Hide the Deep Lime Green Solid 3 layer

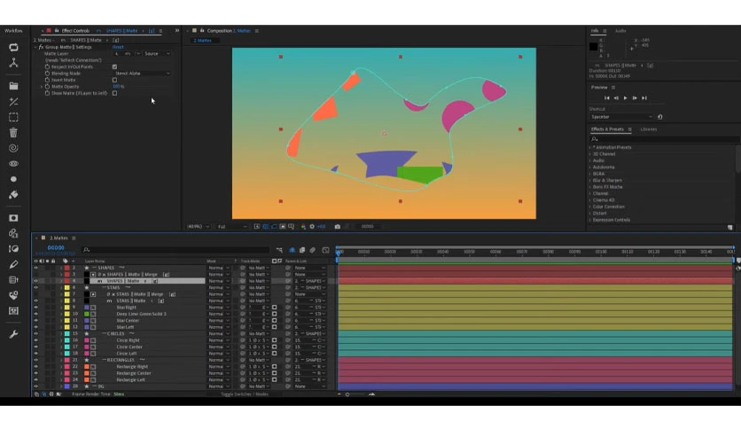36,314
